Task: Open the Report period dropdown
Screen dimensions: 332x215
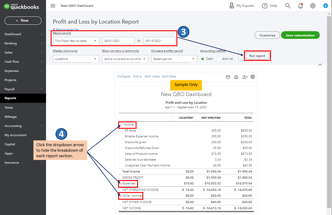Action: [x=76, y=41]
